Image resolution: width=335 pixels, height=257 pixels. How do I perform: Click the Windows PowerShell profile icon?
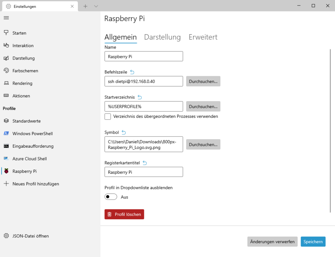pyautogui.click(x=6, y=134)
